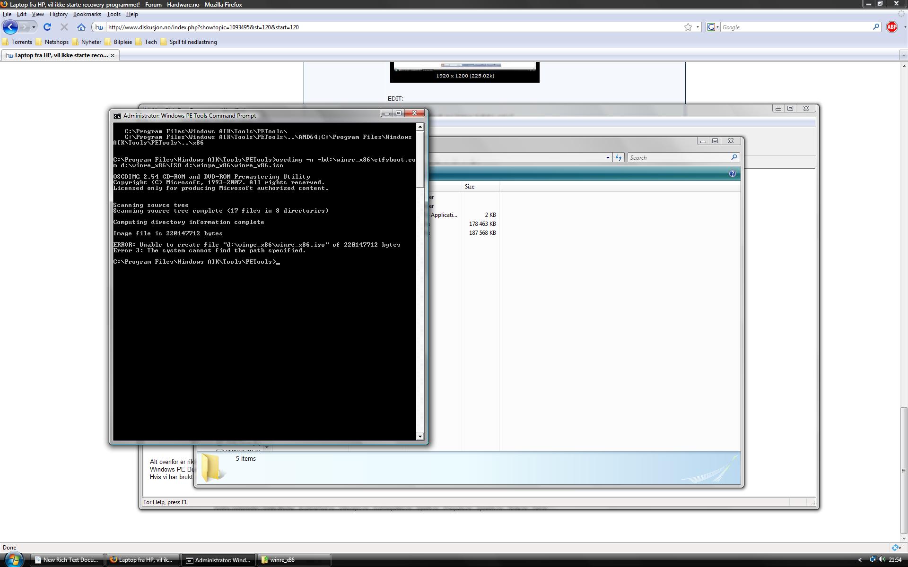
Task: Open the Help menu
Action: click(132, 14)
